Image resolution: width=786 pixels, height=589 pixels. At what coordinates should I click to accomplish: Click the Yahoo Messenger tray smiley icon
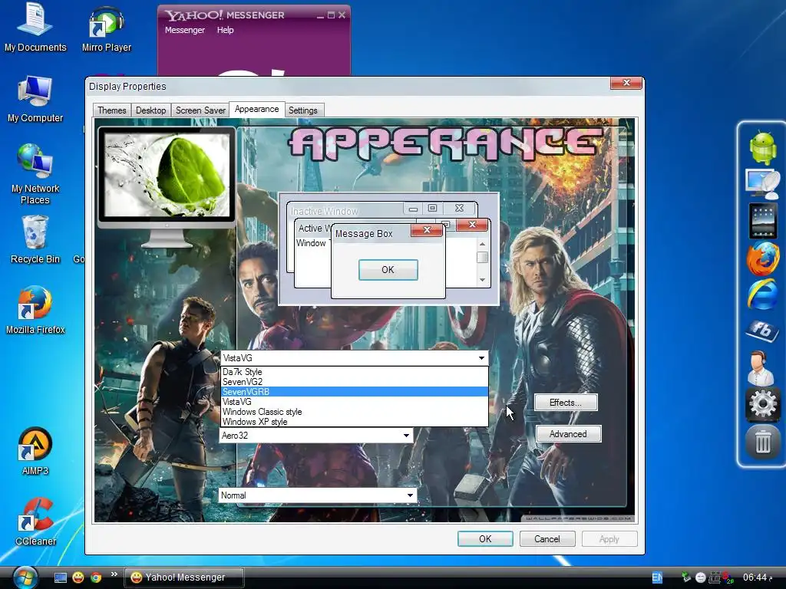701,577
